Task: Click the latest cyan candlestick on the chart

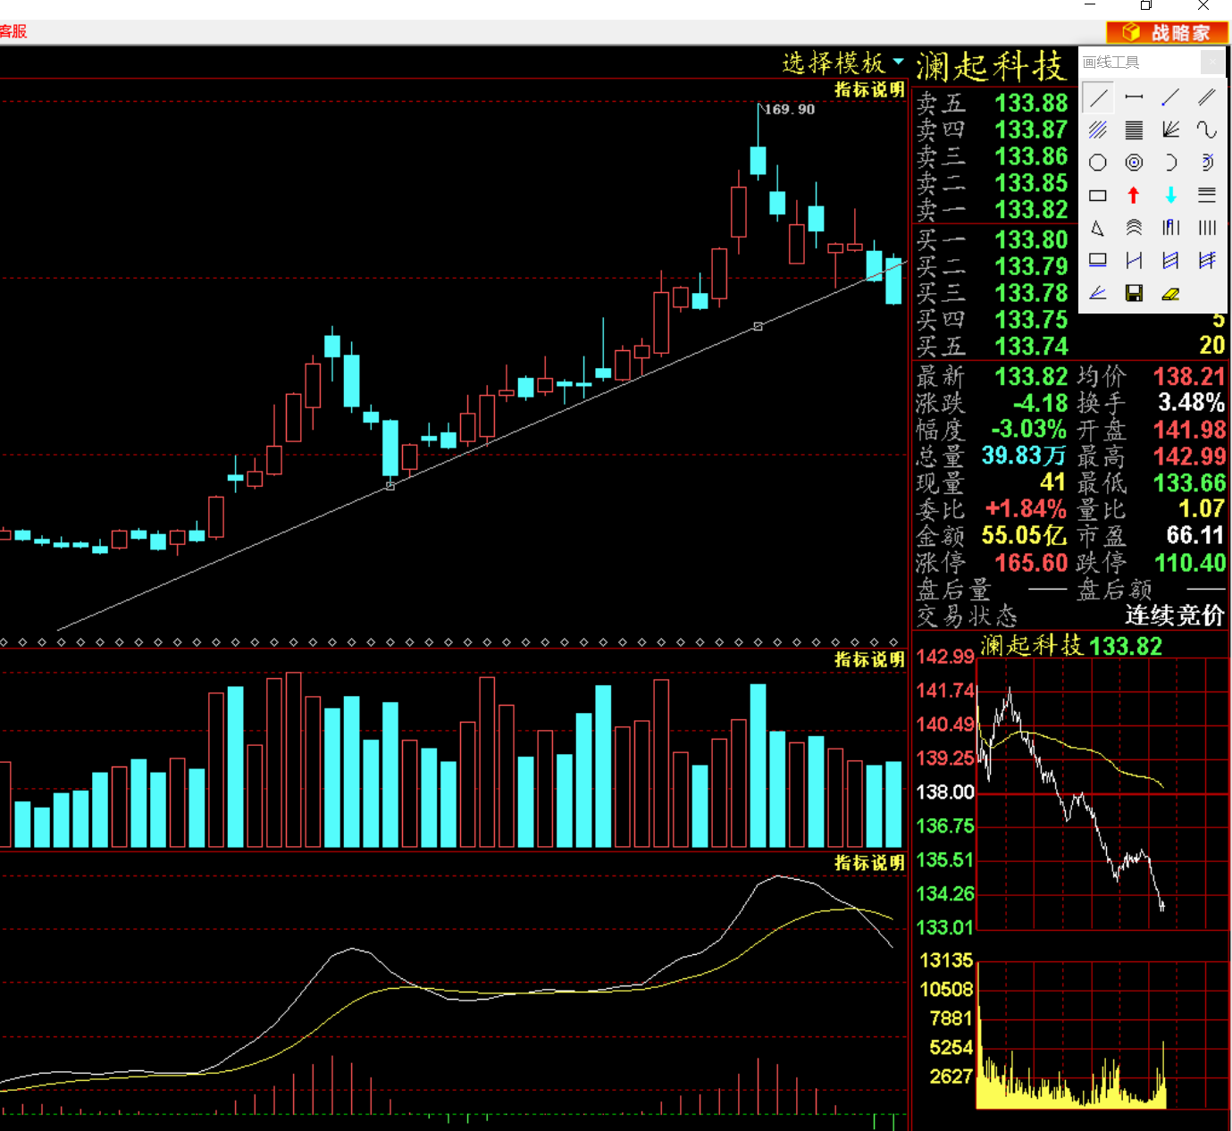Action: click(893, 281)
